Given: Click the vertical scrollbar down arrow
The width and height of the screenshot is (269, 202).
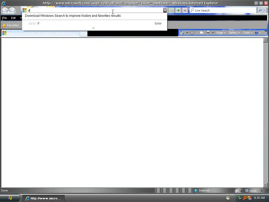Looking at the screenshot, I should [x=265, y=185].
